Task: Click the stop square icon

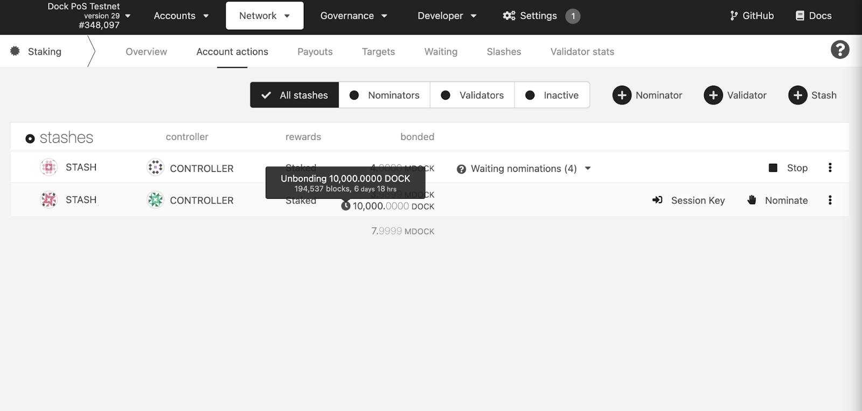Action: [773, 168]
